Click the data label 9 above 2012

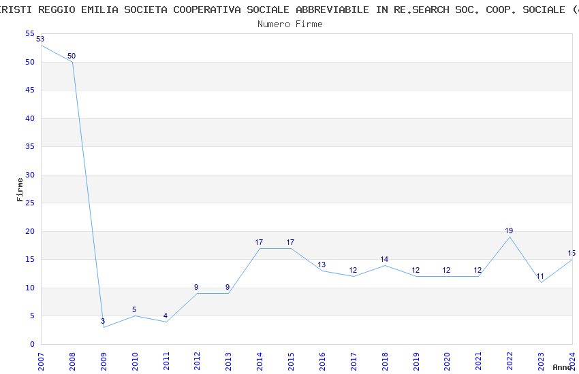[x=196, y=287]
